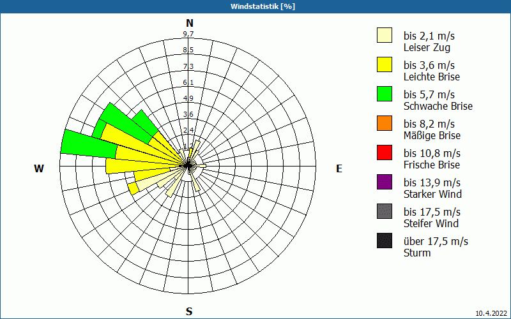Click the date 10.4.2022
The height and width of the screenshot is (319, 511).
492,313
